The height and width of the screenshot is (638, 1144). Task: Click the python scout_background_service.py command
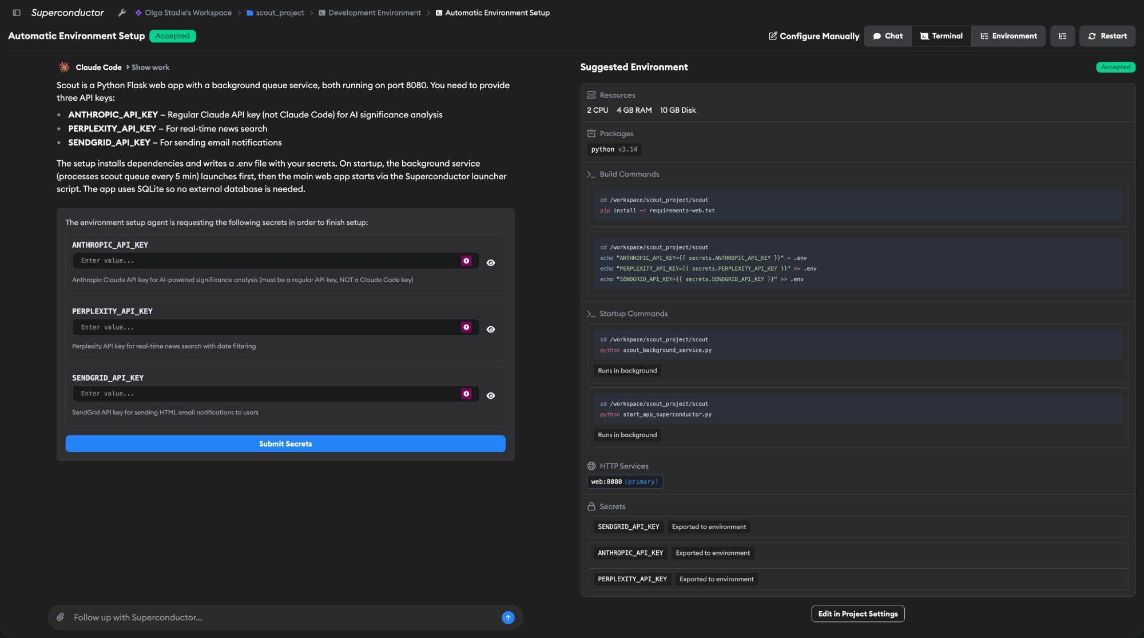coord(656,350)
